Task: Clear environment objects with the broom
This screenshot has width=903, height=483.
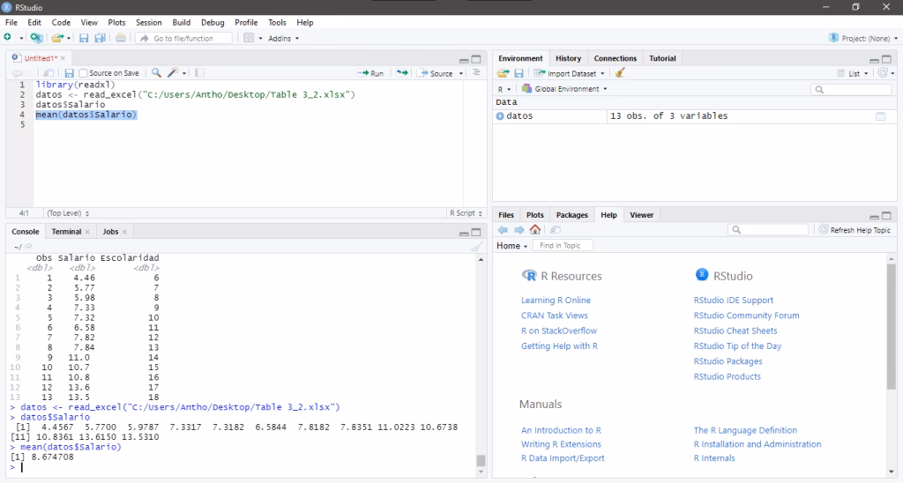Action: click(620, 73)
